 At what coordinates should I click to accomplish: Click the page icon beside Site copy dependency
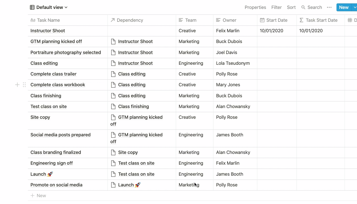coord(113,152)
